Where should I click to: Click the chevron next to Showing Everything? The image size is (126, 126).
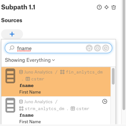[x=54, y=60]
